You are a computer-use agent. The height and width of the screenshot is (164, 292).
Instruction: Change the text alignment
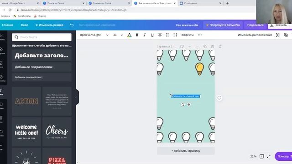pos(160,35)
